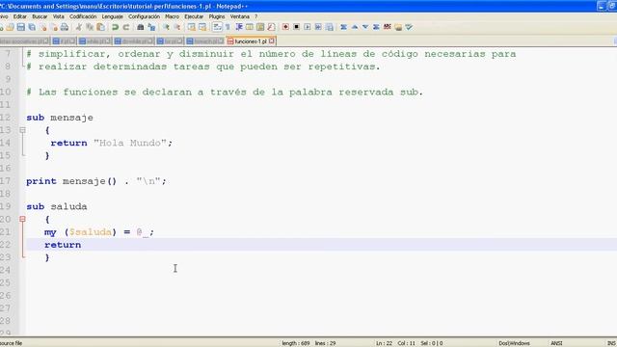
Task: Click the "Hola Mundo" string literal
Action: pyautogui.click(x=130, y=143)
